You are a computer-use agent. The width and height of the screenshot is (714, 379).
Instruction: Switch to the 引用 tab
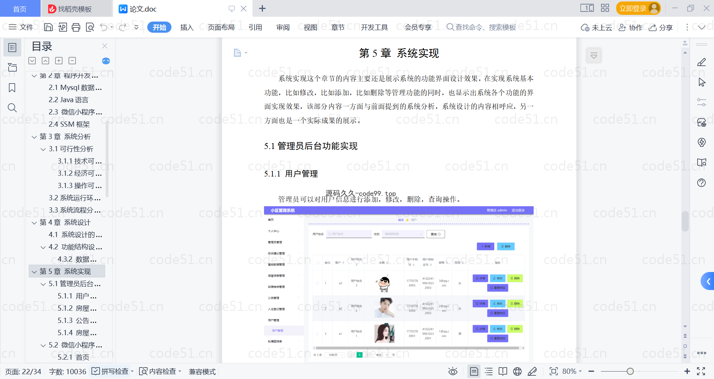pos(255,27)
